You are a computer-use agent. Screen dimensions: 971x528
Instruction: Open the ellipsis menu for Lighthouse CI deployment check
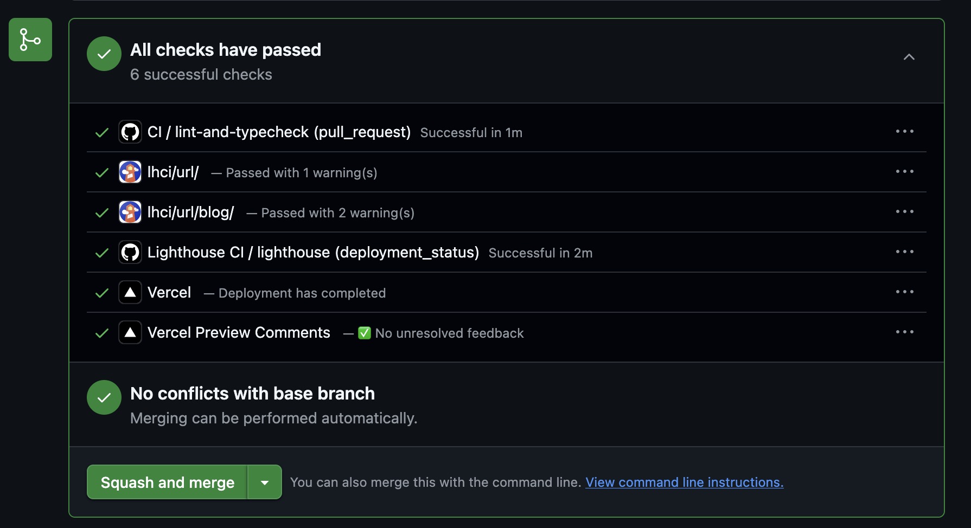click(904, 252)
